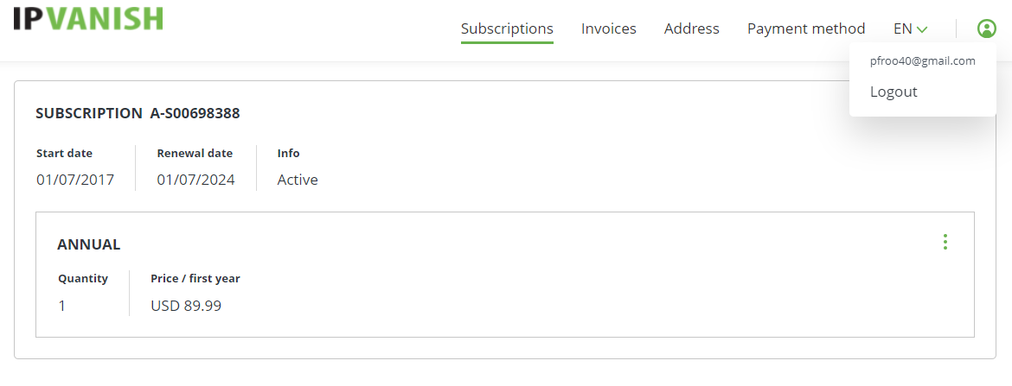Switch to the Subscriptions tab

coord(507,28)
